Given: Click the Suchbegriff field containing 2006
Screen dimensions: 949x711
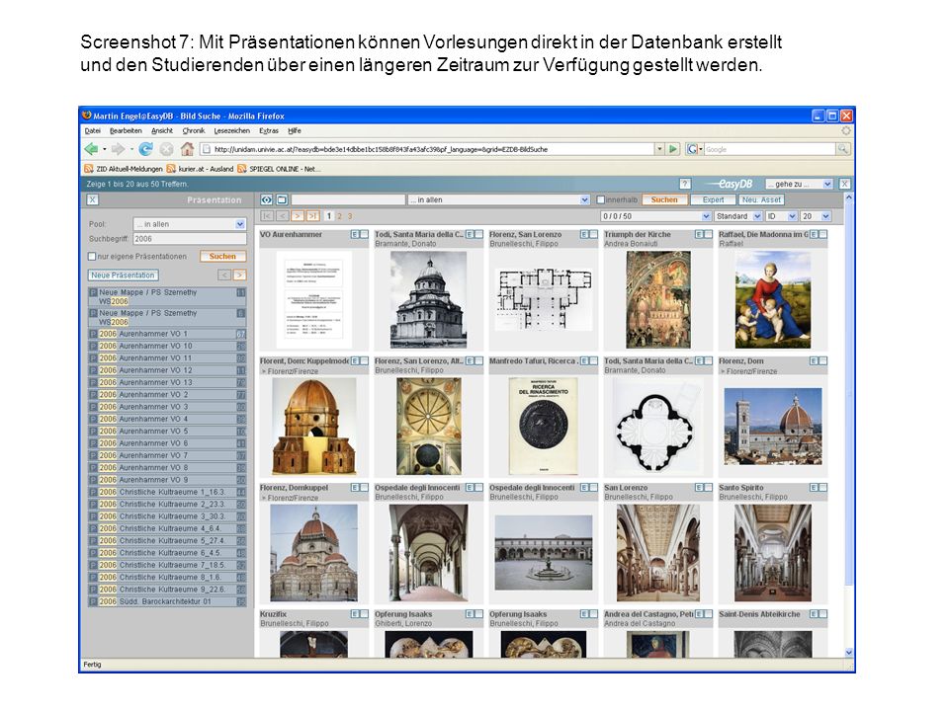Looking at the screenshot, I should (190, 239).
